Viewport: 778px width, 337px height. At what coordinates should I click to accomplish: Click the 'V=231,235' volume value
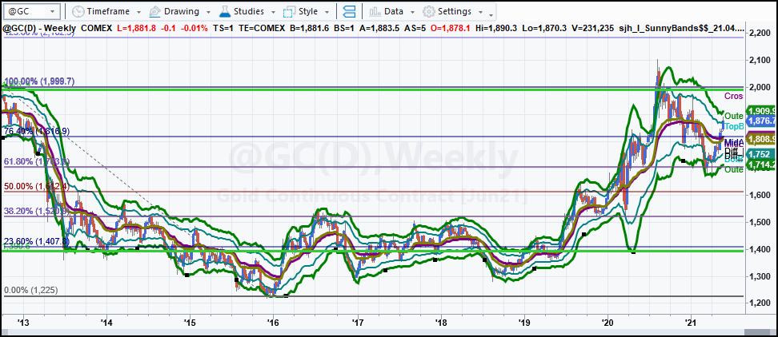click(595, 28)
